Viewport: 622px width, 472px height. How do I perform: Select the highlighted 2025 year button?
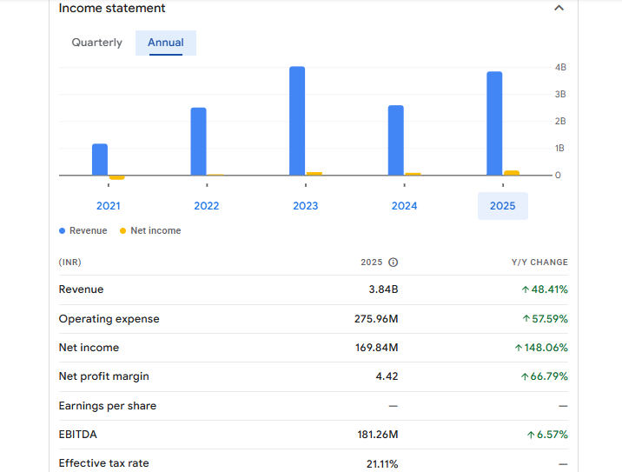tap(503, 206)
